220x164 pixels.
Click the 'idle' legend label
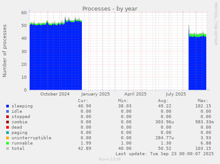tap(17, 111)
